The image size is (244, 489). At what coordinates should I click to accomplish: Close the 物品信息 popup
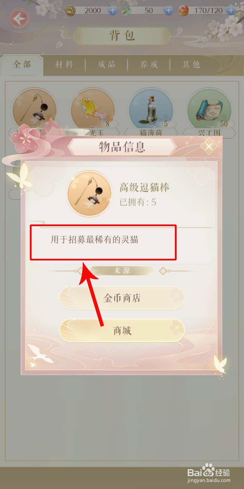pos(209,146)
